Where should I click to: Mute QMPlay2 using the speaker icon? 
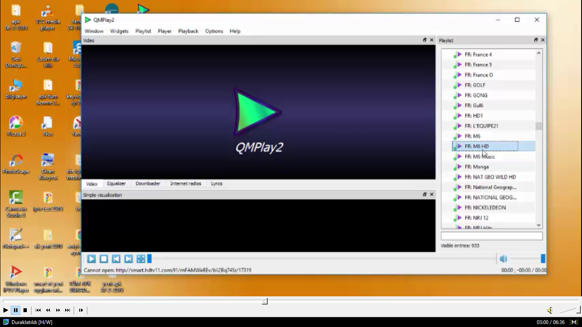point(503,259)
